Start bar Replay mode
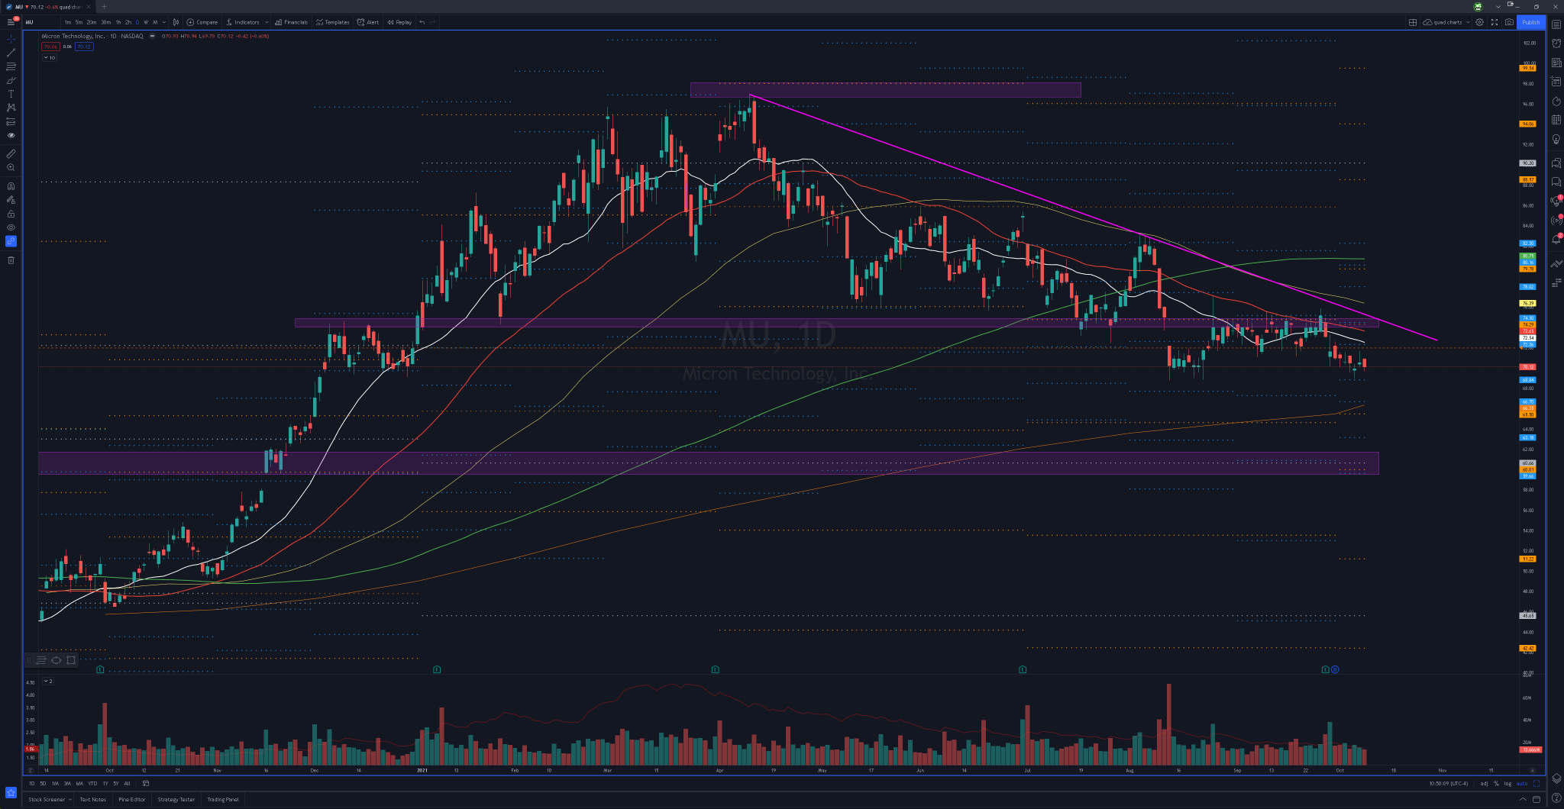1564x809 pixels. pyautogui.click(x=399, y=22)
